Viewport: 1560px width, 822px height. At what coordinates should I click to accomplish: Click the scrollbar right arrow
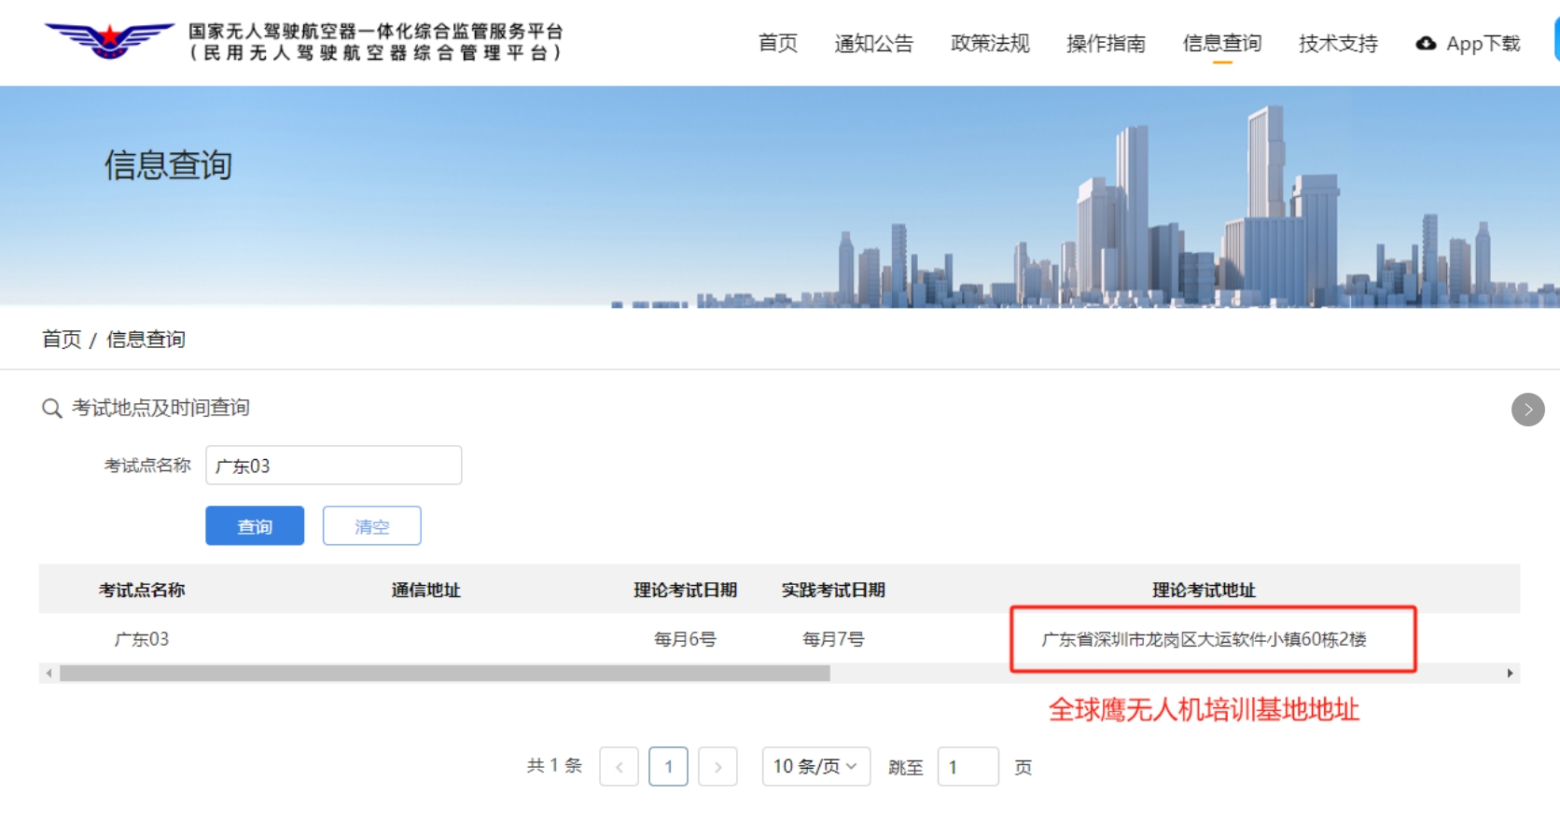[x=1510, y=674]
